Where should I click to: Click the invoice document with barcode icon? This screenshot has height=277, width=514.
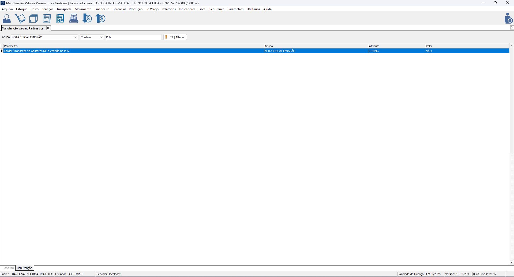[47, 18]
